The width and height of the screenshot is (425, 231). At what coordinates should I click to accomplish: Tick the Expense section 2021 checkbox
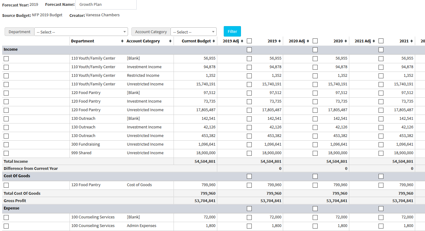(x=381, y=209)
